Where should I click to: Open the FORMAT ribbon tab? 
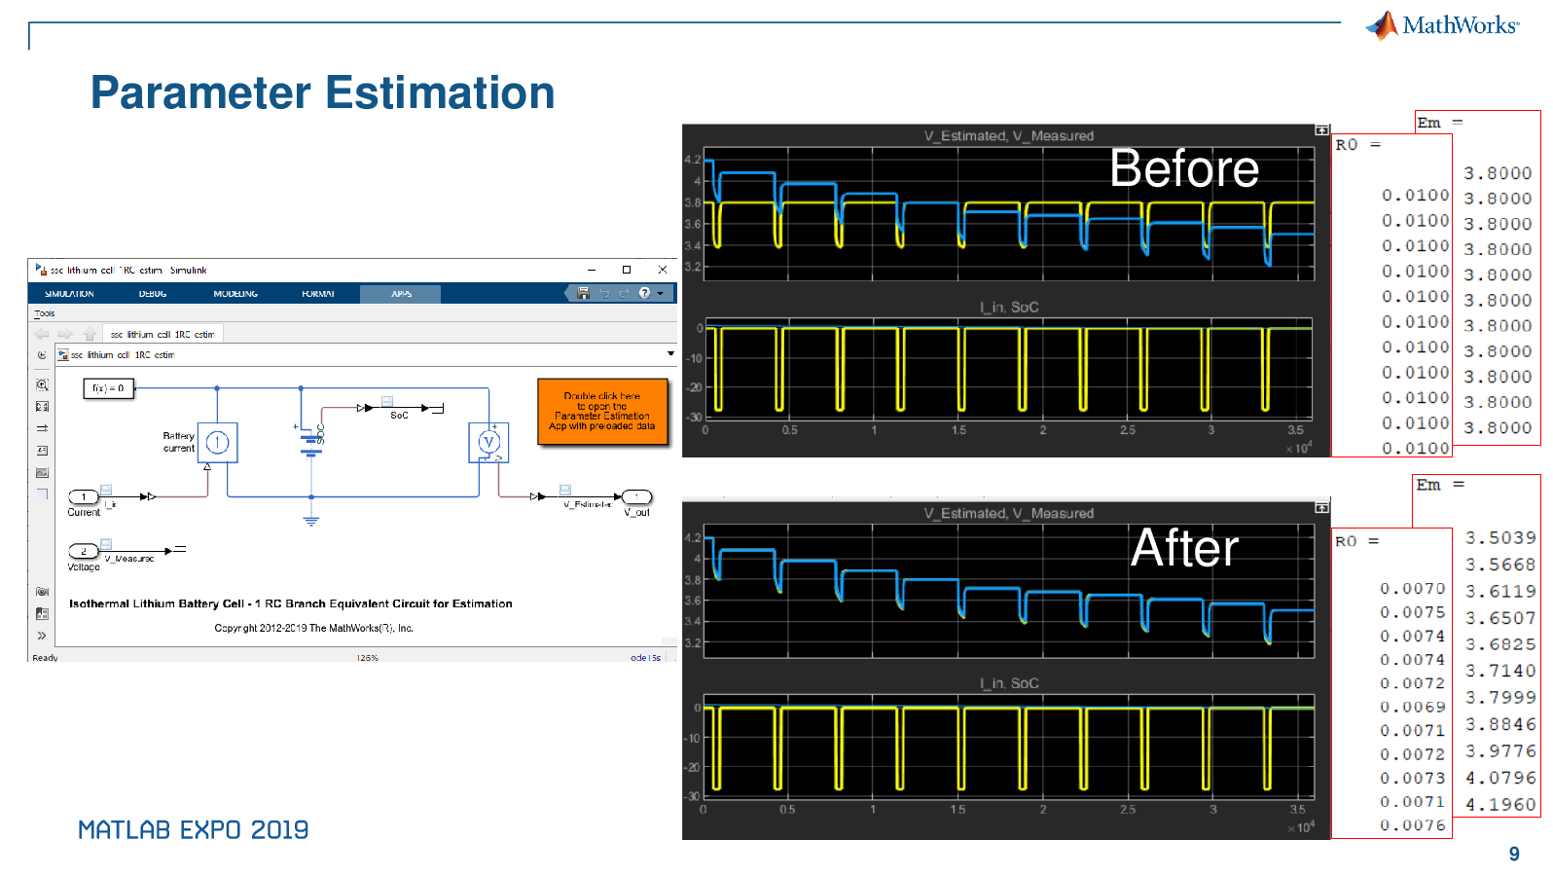tap(318, 294)
